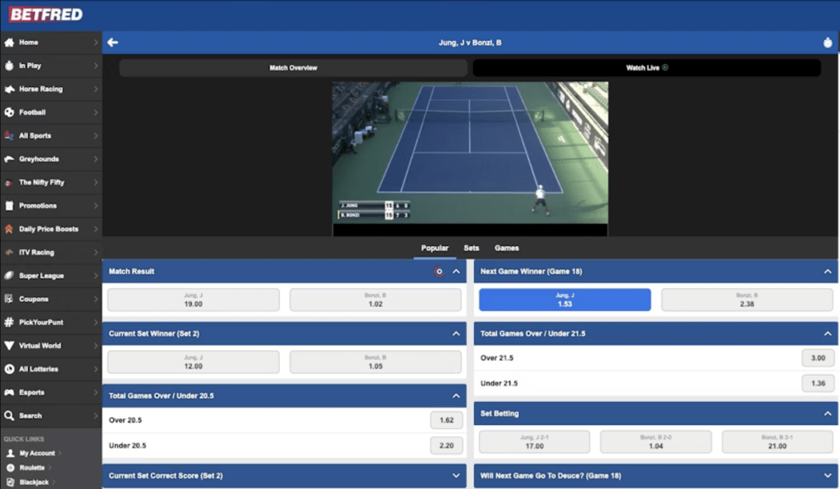Viewport: 840px width, 489px height.
Task: Switch to the Sets tab
Action: pos(472,248)
